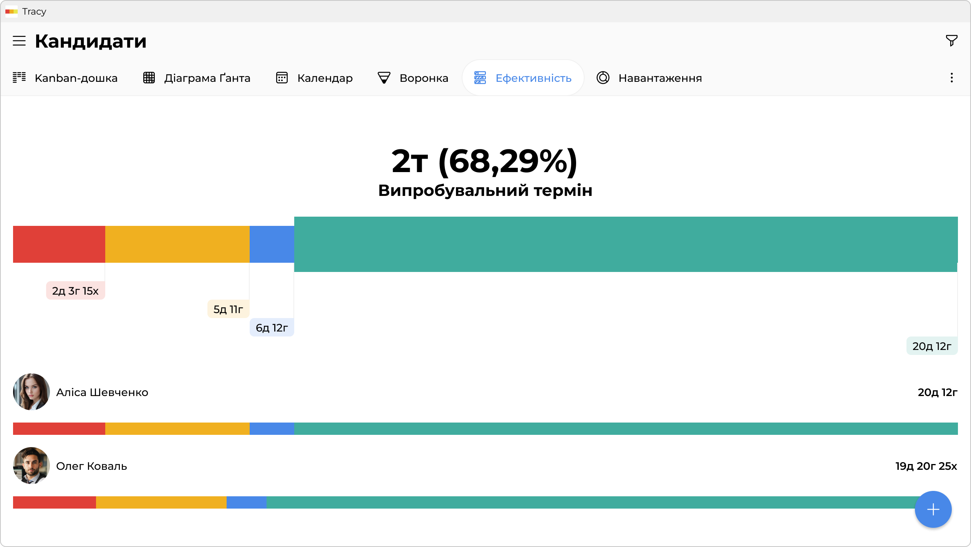Click the orange segment of the main chart
Image resolution: width=971 pixels, height=547 pixels.
[177, 244]
